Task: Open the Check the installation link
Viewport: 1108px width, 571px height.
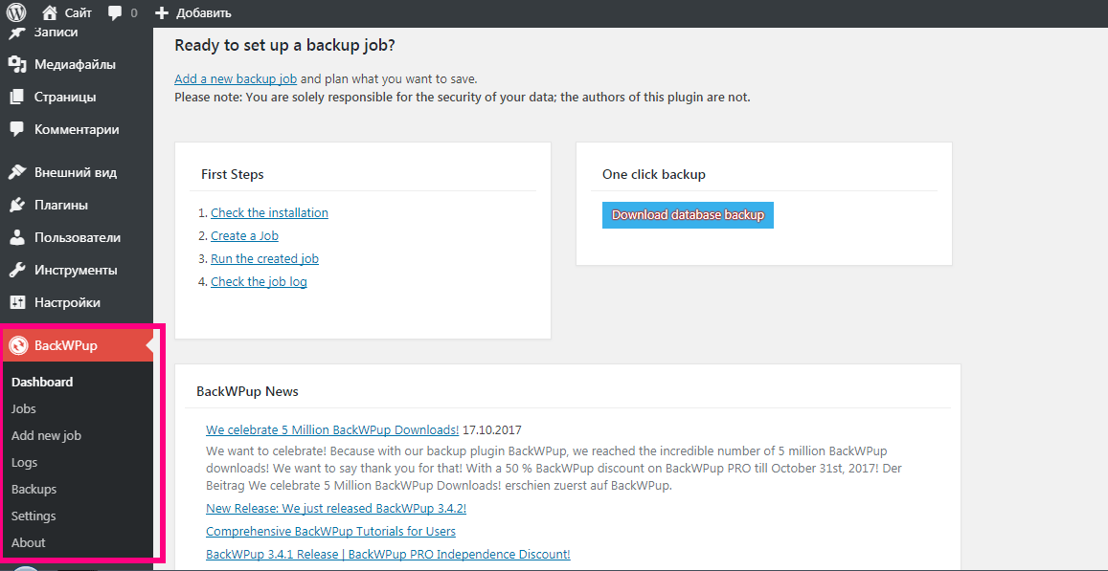Action: coord(269,212)
